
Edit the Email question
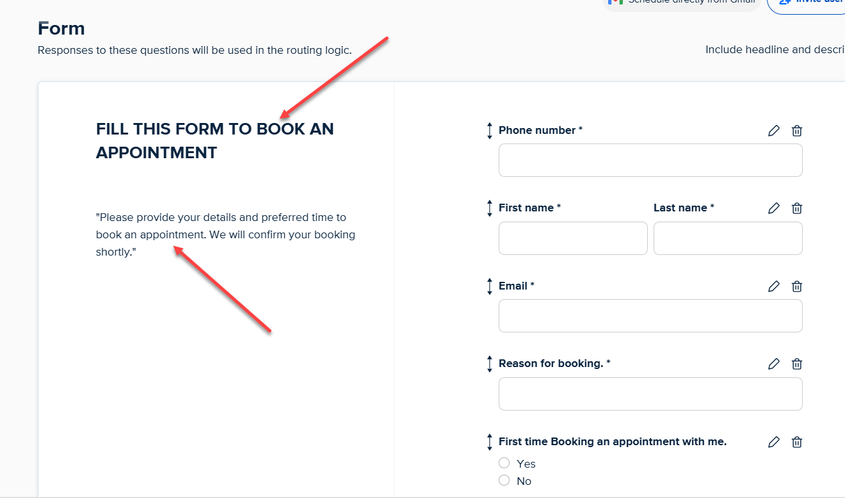point(774,286)
